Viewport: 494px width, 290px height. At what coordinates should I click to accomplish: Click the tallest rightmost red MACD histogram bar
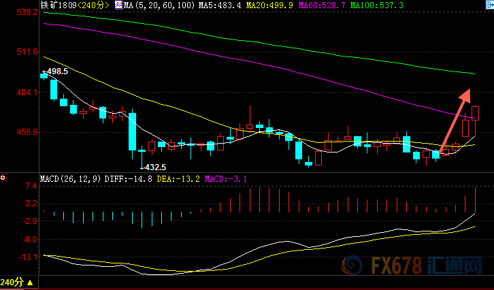coord(475,199)
